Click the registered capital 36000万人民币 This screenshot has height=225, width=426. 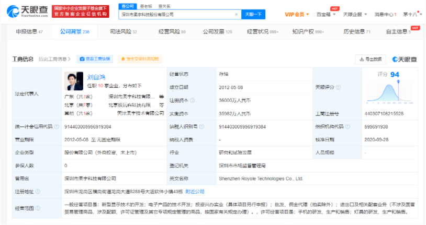(235, 100)
